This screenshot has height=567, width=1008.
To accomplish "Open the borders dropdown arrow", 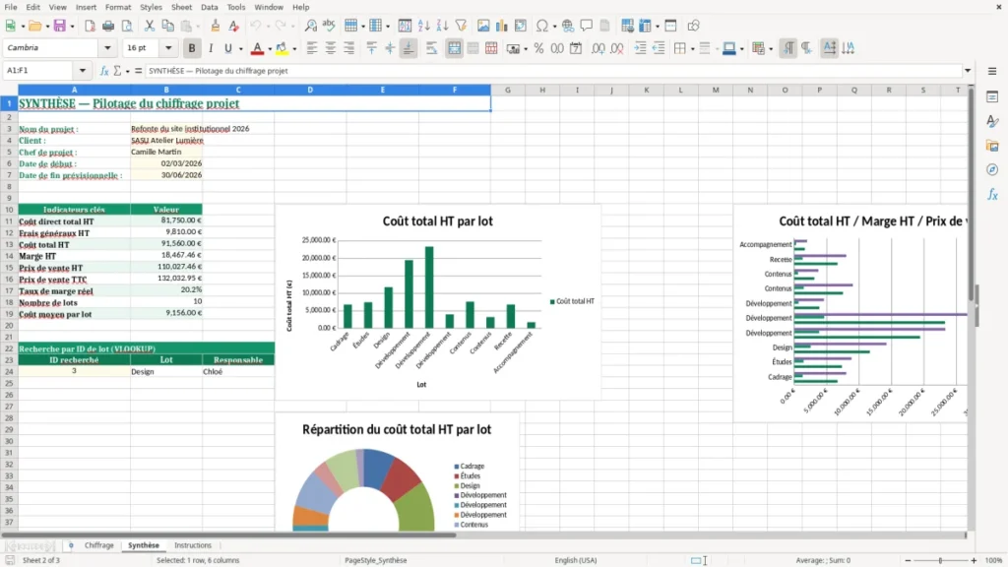I will pyautogui.click(x=692, y=49).
